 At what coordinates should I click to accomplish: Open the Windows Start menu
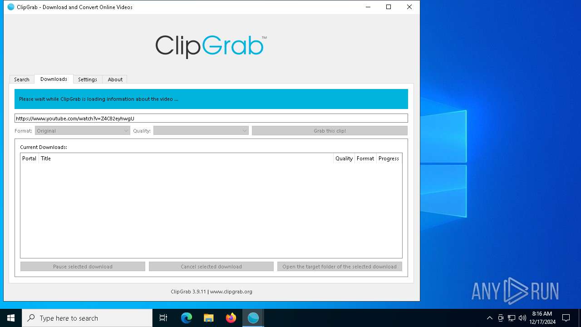pos(11,318)
